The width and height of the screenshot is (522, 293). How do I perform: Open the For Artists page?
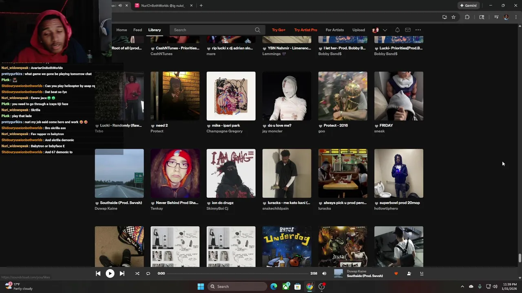(x=334, y=30)
